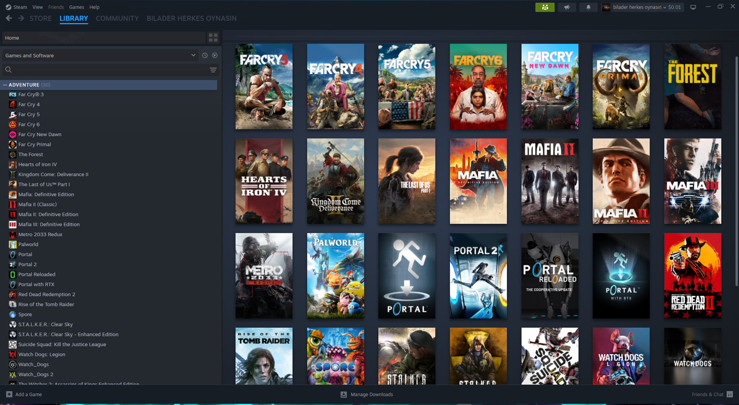
Task: Open the notifications bell
Action: pos(588,7)
